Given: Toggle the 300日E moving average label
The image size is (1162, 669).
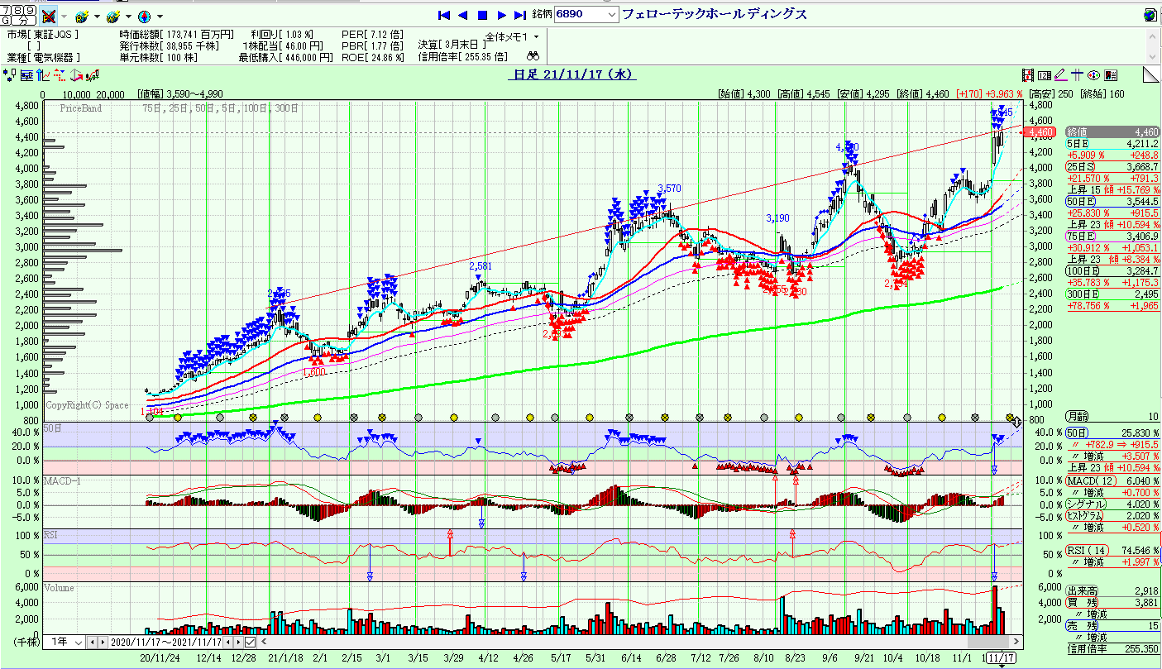Looking at the screenshot, I should click(1082, 294).
